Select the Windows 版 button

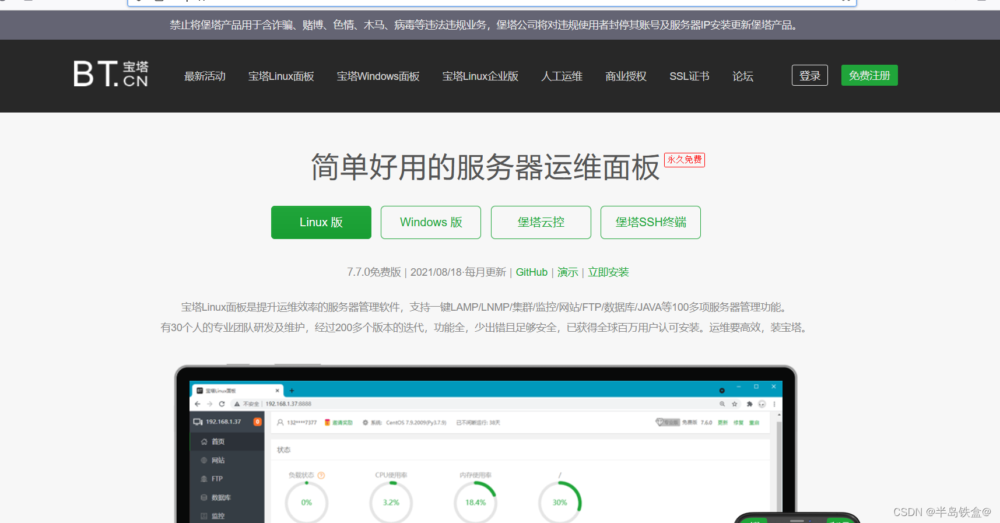[431, 222]
